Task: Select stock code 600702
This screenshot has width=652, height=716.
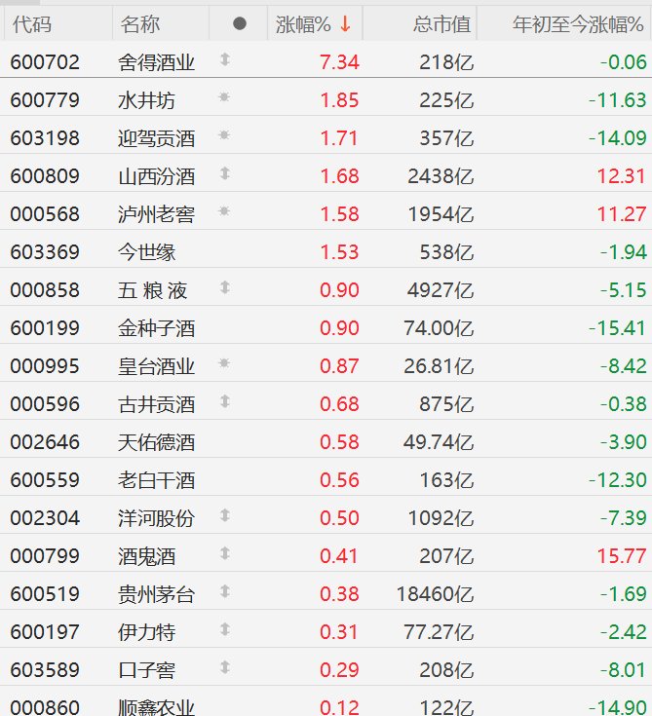Action: point(45,62)
